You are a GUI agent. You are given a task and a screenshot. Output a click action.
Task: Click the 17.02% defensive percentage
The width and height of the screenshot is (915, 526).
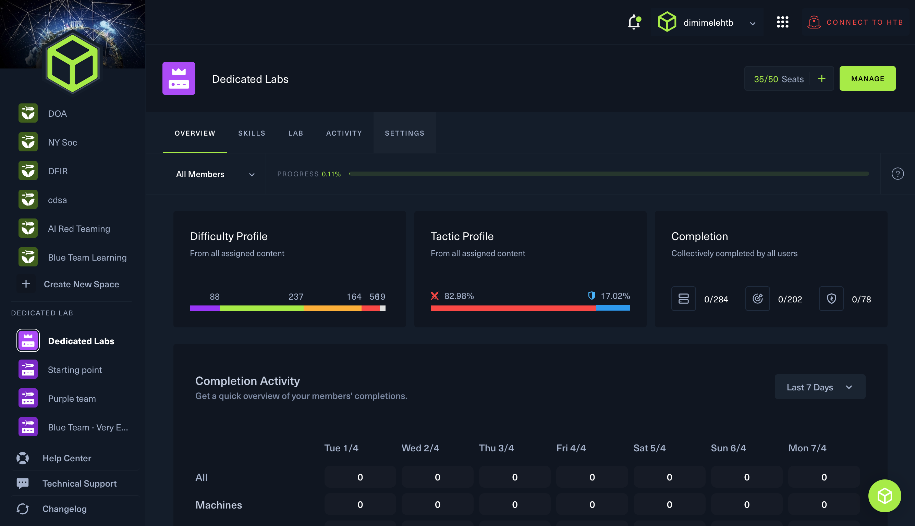pyautogui.click(x=615, y=296)
